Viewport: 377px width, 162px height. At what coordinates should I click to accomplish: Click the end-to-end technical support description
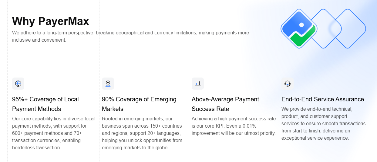point(324,123)
